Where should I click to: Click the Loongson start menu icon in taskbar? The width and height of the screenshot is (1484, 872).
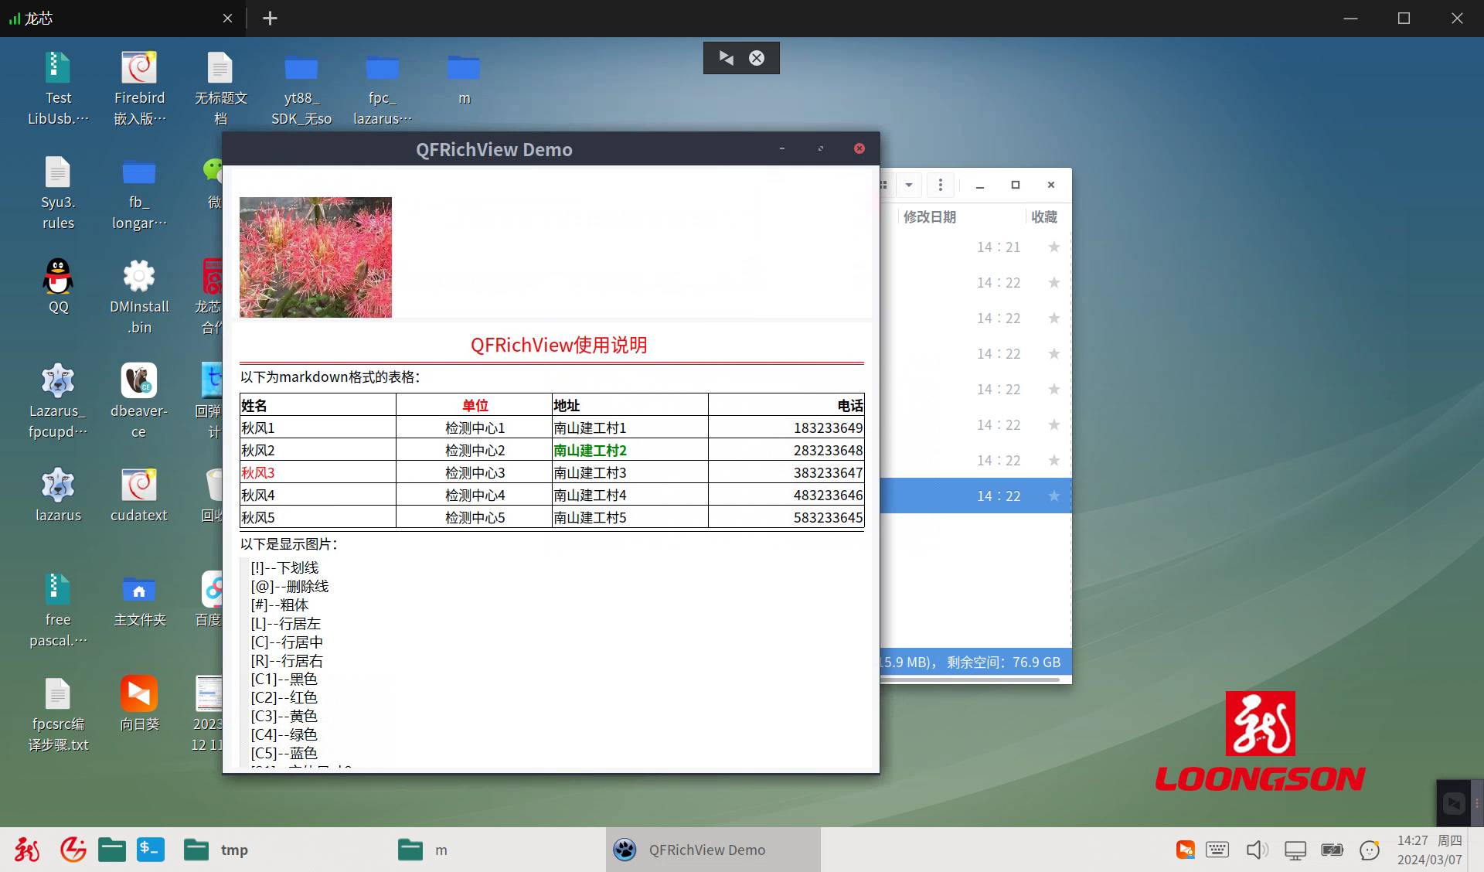tap(27, 850)
